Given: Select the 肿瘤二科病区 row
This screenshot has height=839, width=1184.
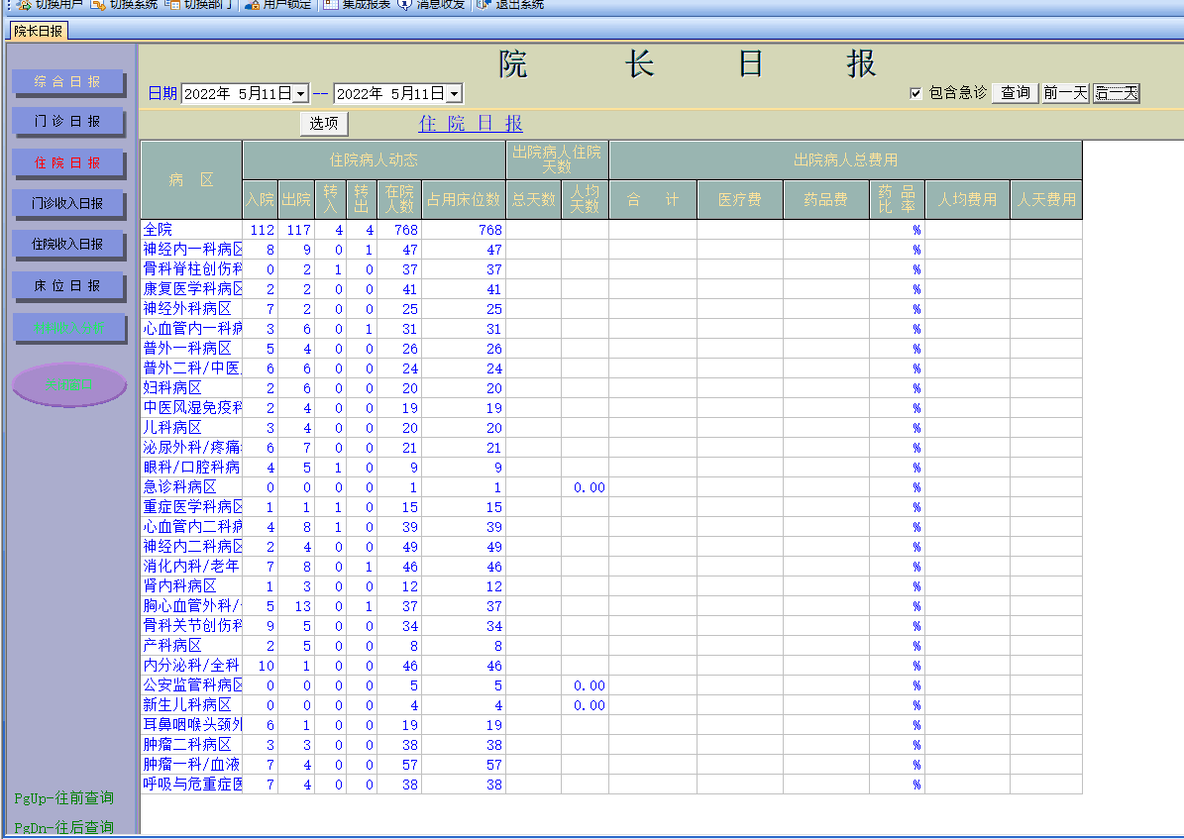Looking at the screenshot, I should point(611,745).
